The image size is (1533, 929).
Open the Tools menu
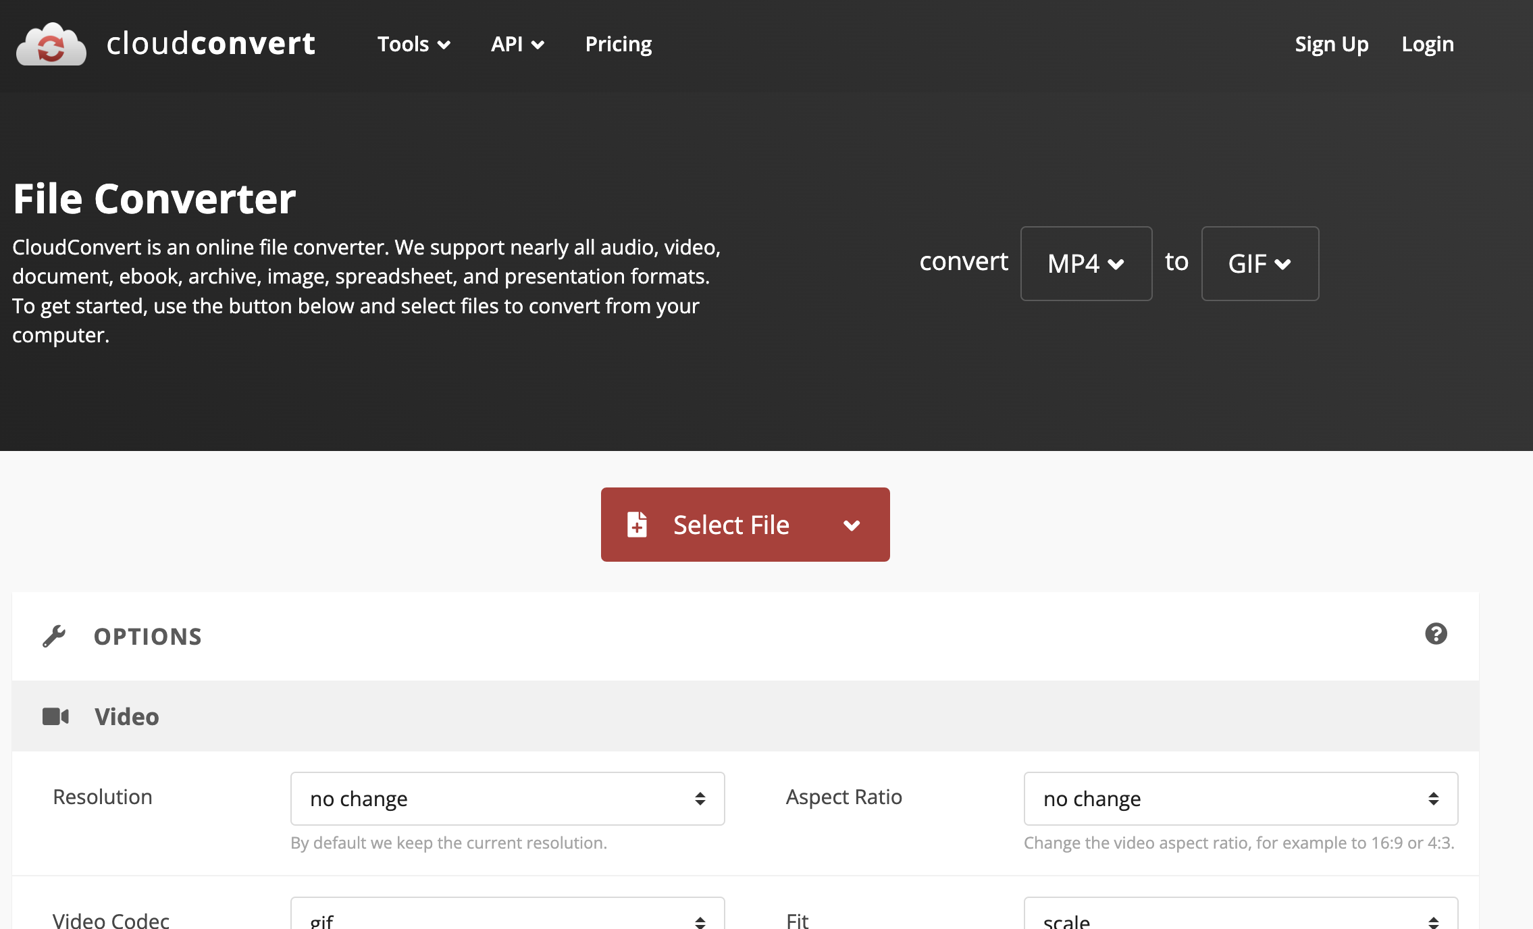coord(413,45)
